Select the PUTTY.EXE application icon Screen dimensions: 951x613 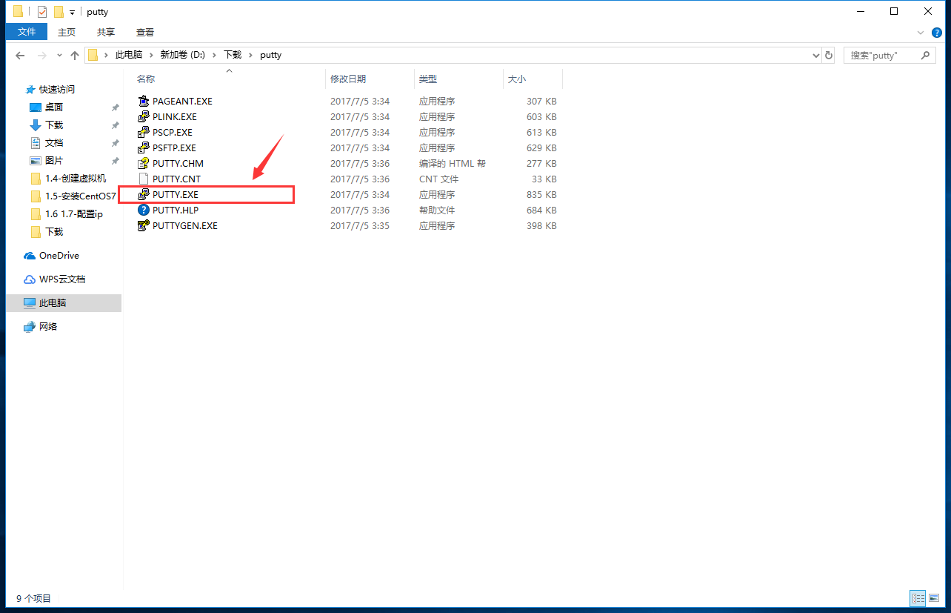(144, 194)
